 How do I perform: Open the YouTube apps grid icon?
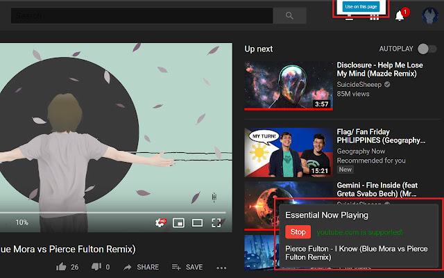coord(375,17)
